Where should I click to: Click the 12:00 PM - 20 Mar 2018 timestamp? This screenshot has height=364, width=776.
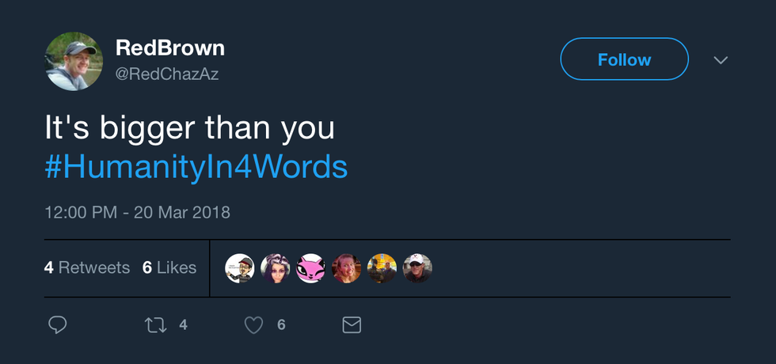[x=137, y=212]
